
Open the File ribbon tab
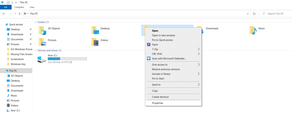[6, 7]
